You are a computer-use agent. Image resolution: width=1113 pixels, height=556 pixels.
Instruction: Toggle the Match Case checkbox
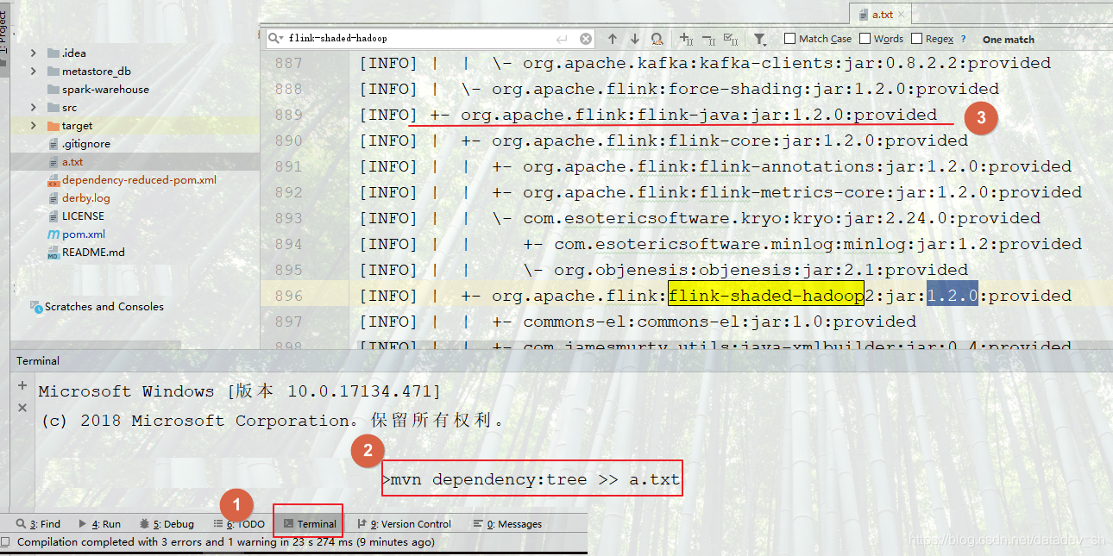pos(789,39)
